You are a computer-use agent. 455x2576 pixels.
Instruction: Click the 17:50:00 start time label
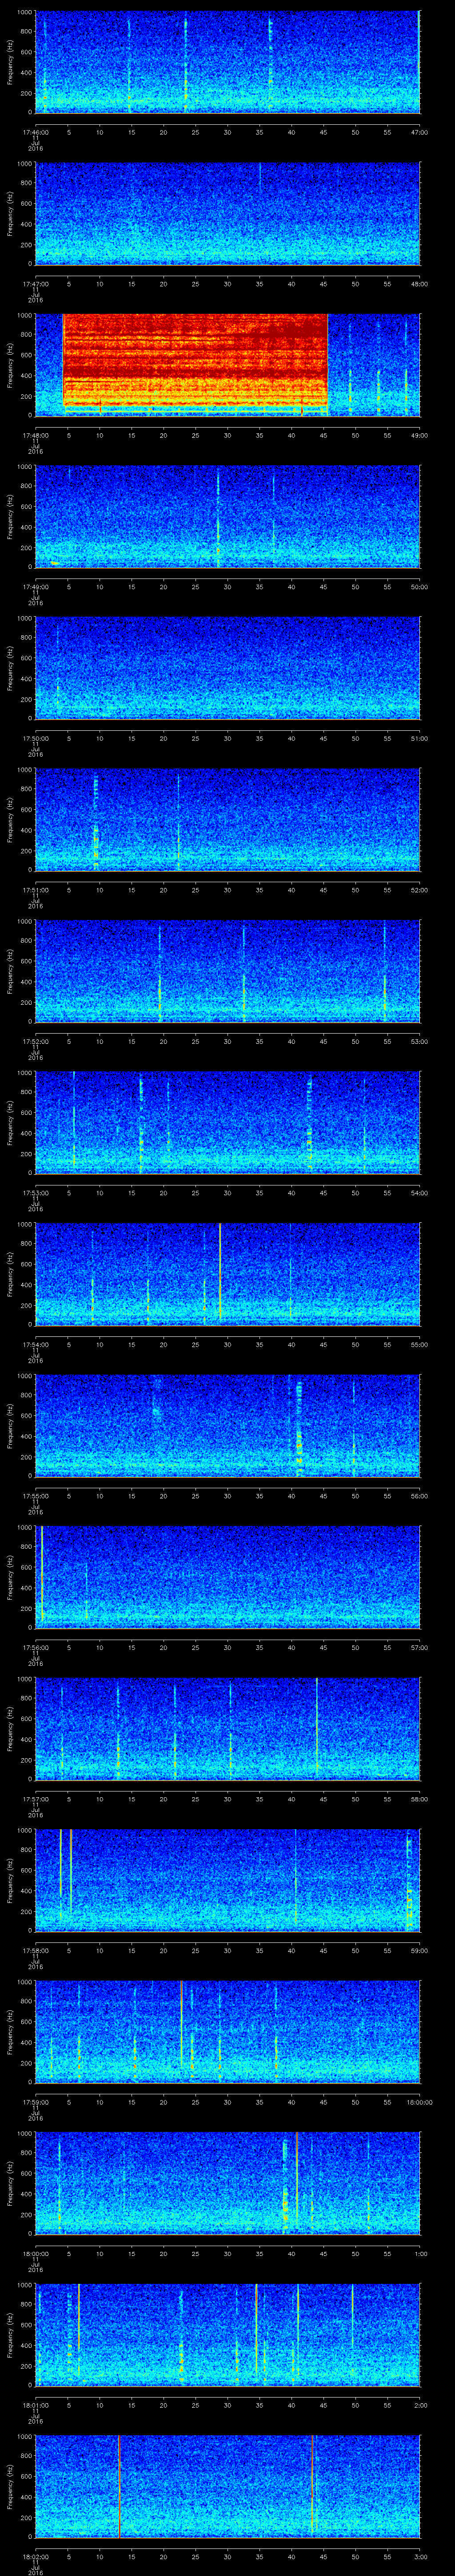coord(36,738)
